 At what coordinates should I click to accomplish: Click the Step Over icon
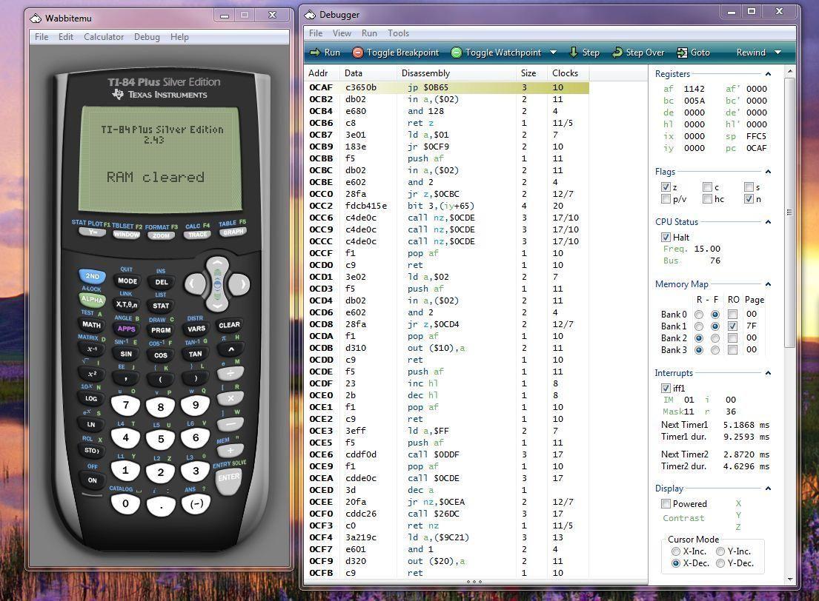click(617, 52)
